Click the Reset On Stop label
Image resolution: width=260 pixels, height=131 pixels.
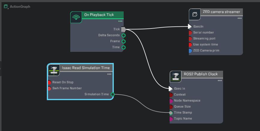coord(63,82)
